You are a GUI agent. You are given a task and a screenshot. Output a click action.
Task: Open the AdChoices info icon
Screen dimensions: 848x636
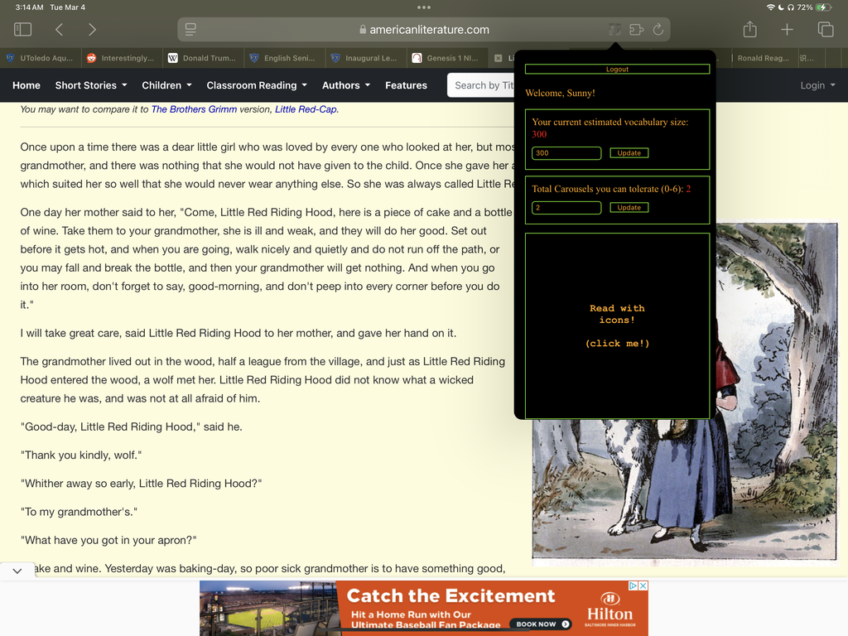(634, 585)
